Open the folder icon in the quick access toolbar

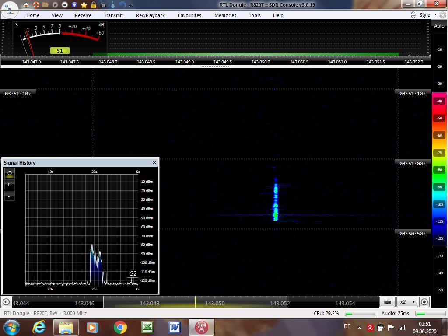[x=45, y=4]
